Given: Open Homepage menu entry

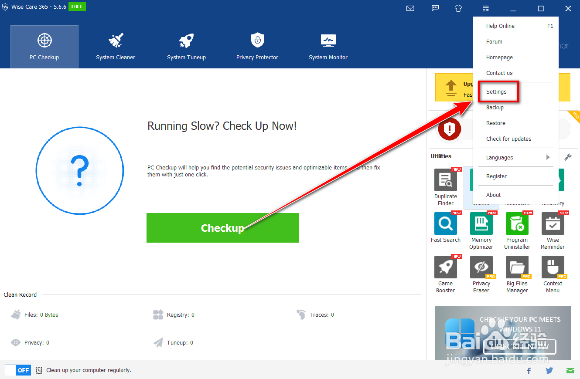Looking at the screenshot, I should 515,58.
